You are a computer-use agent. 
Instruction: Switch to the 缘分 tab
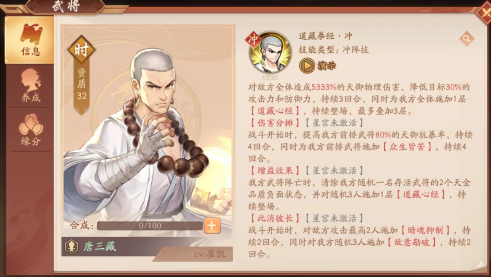click(x=30, y=130)
